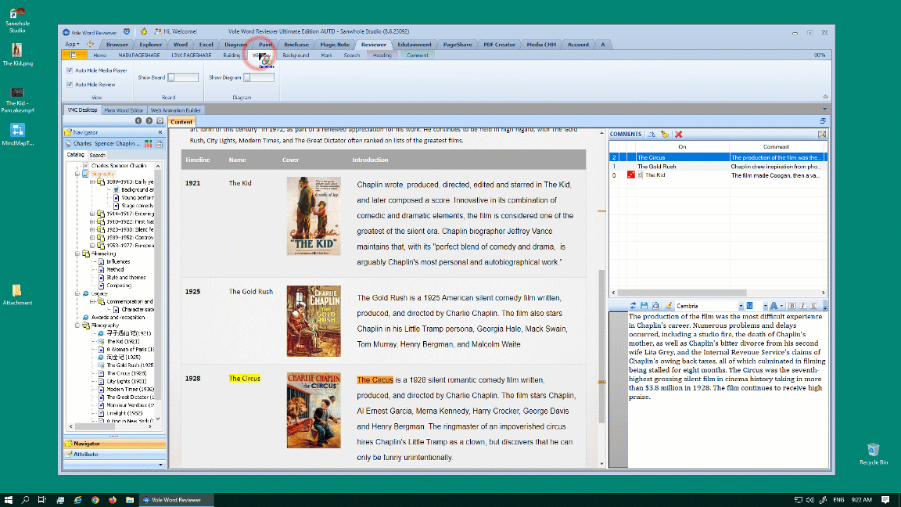
Task: Click the Bold button in comment editor
Action: [x=792, y=305]
